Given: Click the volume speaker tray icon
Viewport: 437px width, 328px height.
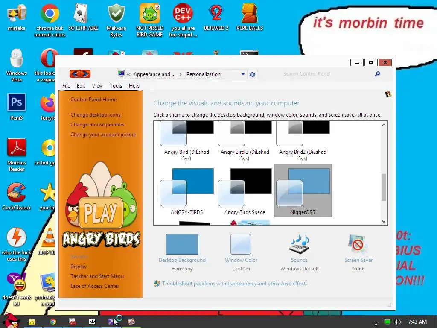Looking at the screenshot, I should pyautogui.click(x=398, y=322).
